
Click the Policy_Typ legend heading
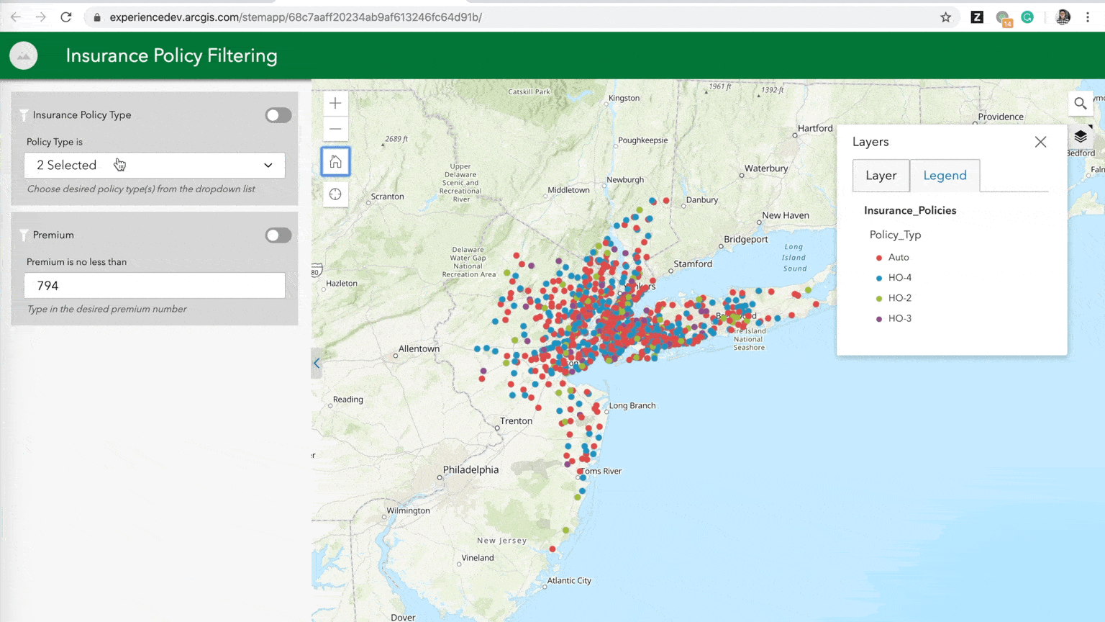895,235
